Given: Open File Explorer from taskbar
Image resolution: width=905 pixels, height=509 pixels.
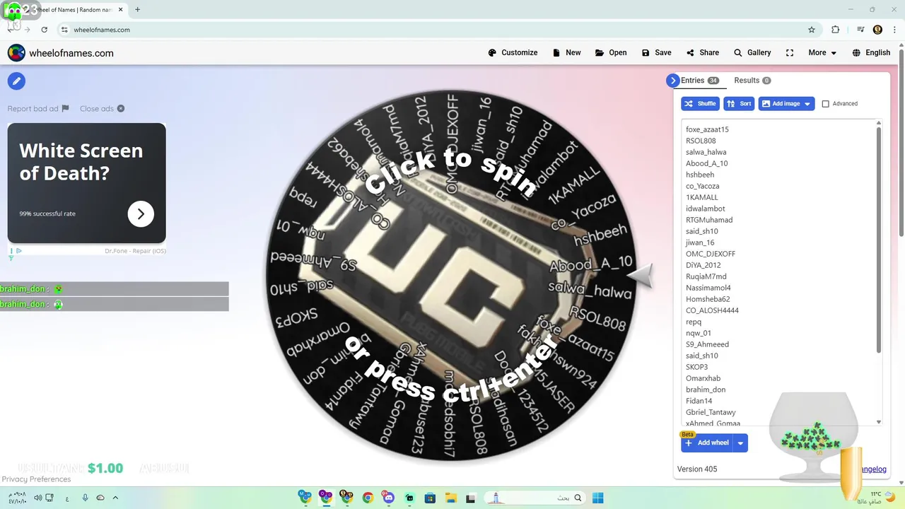Looking at the screenshot, I should tap(450, 498).
